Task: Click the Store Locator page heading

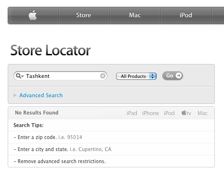Action: (x=51, y=51)
